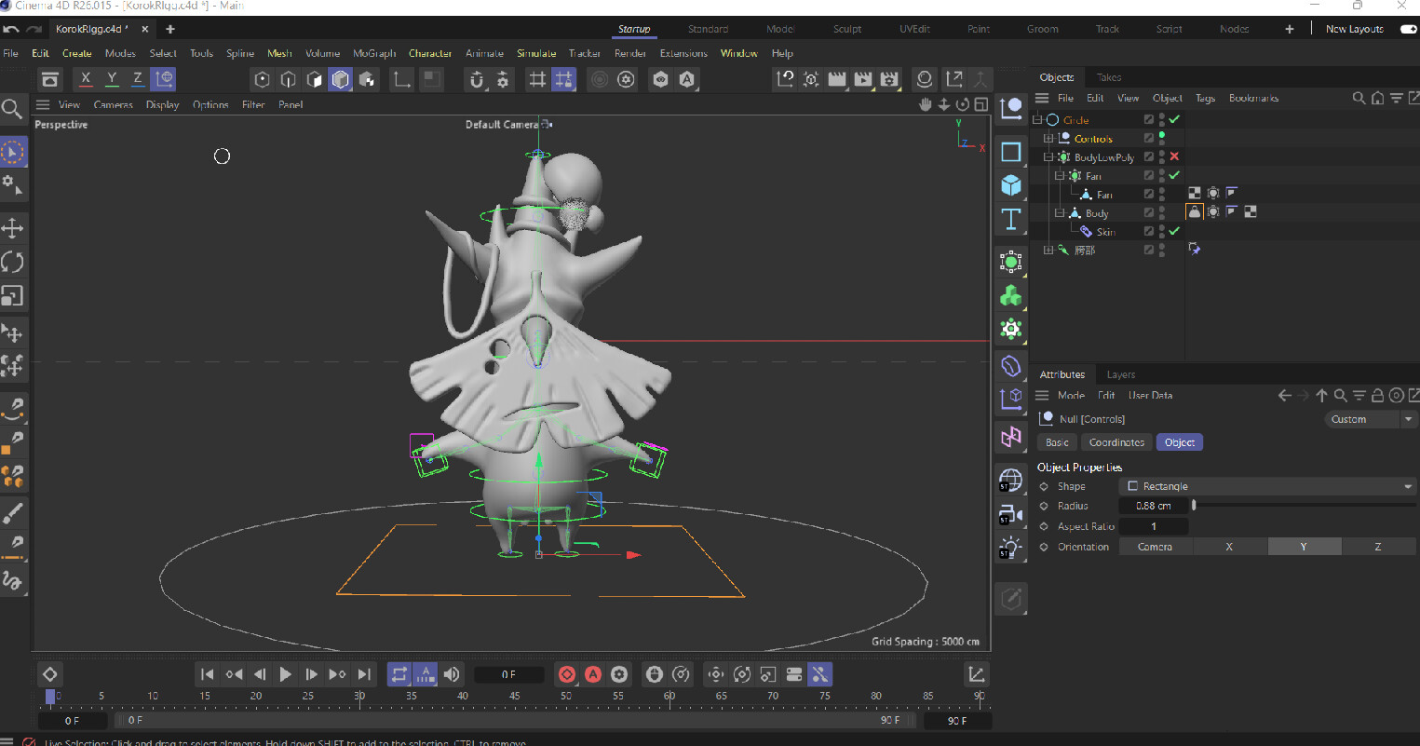This screenshot has width=1420, height=746.
Task: Toggle Z axis lock
Action: (138, 79)
